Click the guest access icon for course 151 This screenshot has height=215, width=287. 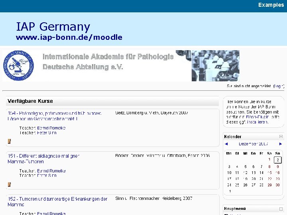(9, 184)
